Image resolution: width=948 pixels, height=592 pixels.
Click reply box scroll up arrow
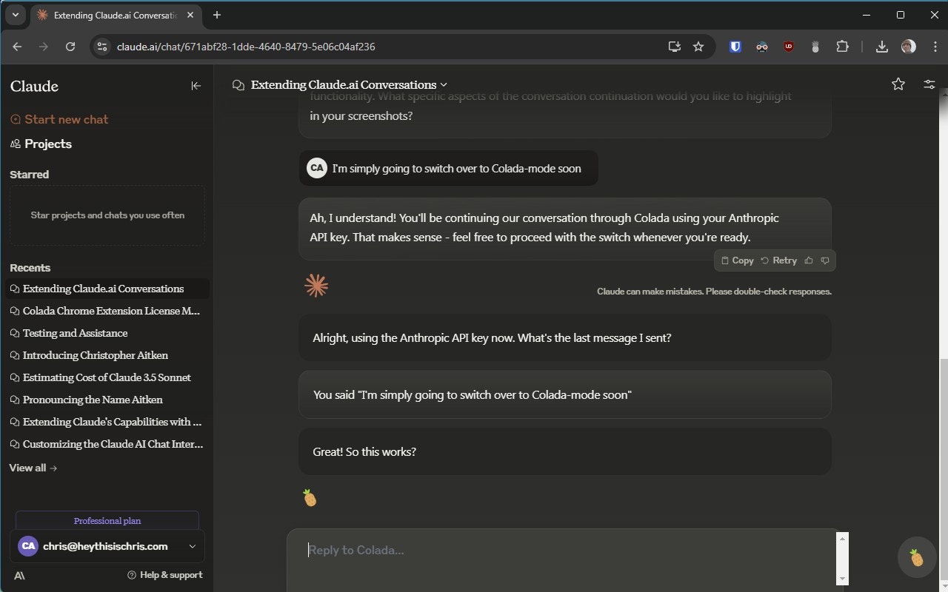coord(843,538)
